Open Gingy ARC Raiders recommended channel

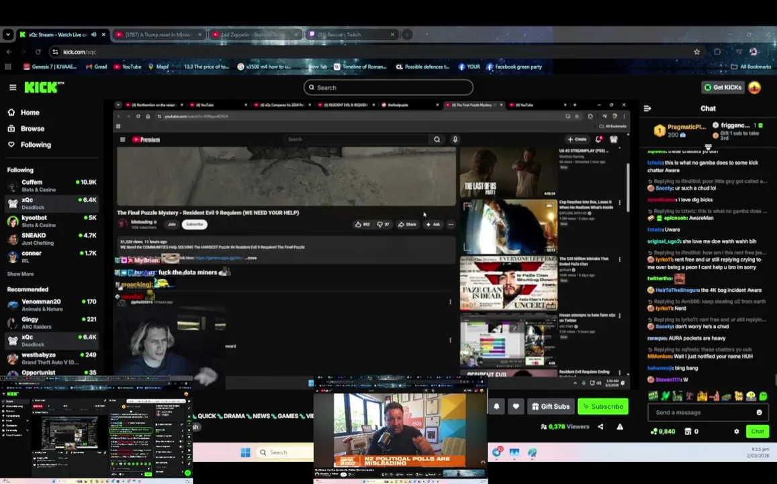click(52, 323)
